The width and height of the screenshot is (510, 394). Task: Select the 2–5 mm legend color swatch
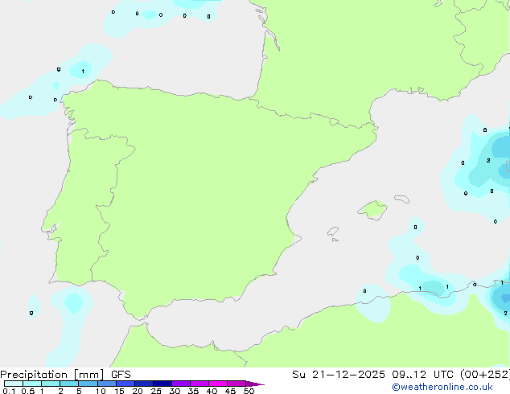tap(69, 384)
